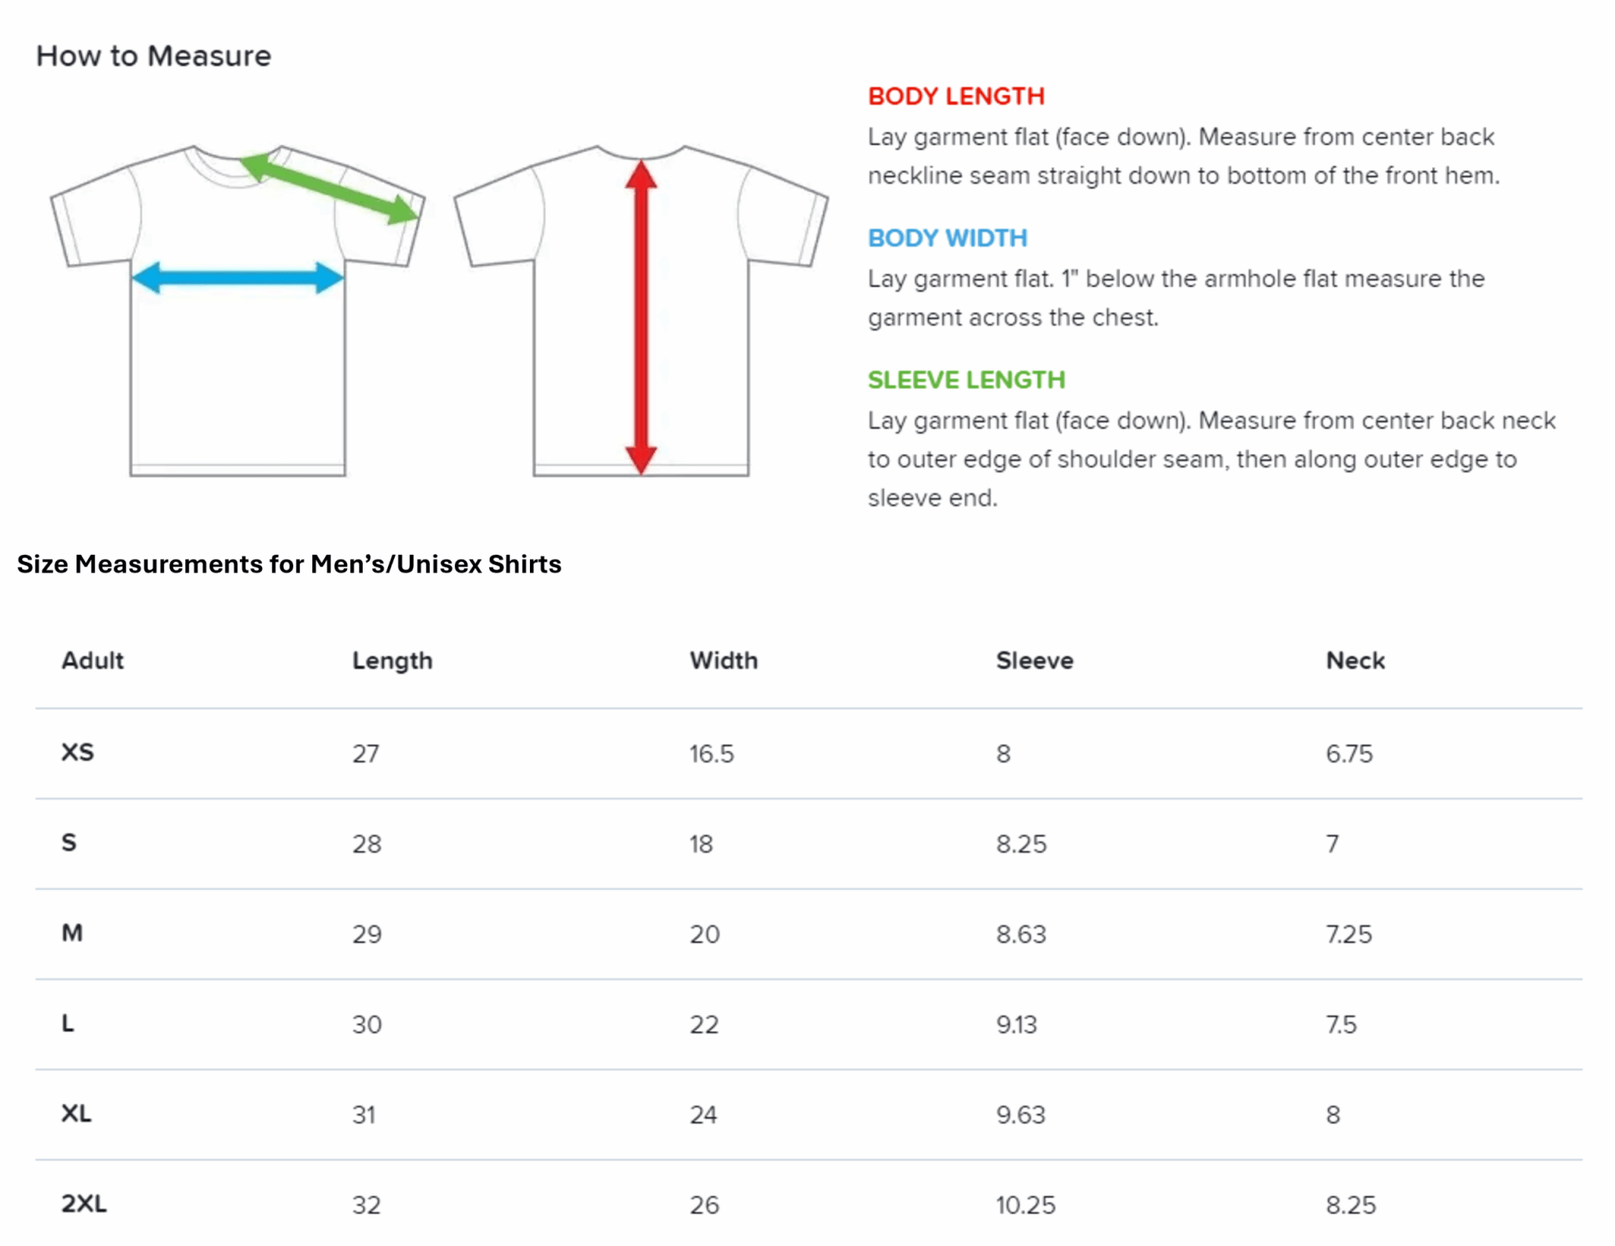Click the green sleeve length arrow

coord(328,188)
